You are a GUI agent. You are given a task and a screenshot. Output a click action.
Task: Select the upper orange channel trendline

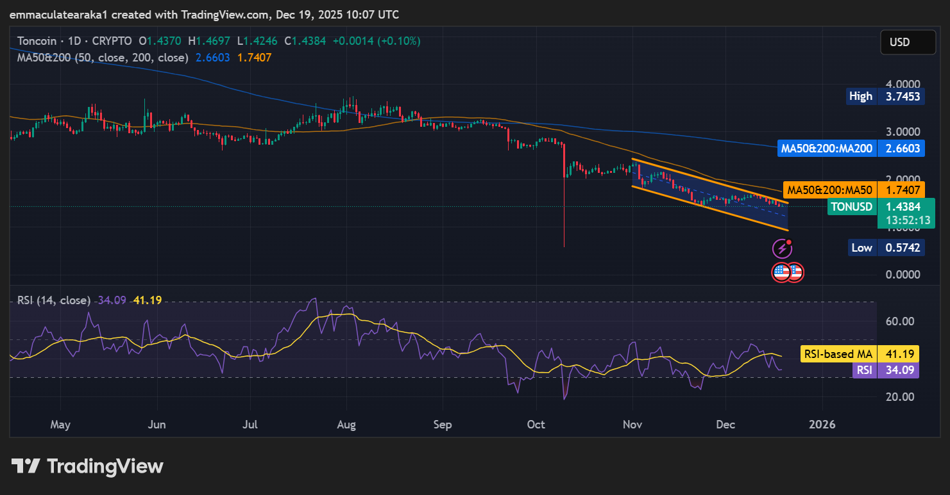click(706, 179)
